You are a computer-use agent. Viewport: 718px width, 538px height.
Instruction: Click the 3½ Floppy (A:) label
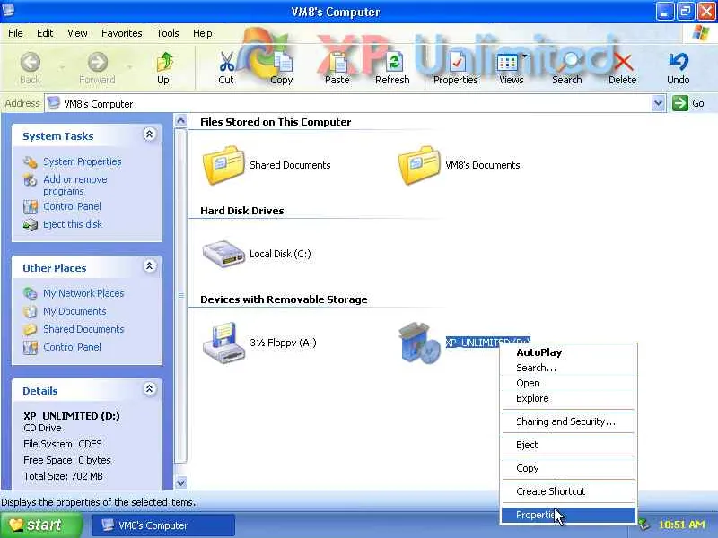click(283, 343)
